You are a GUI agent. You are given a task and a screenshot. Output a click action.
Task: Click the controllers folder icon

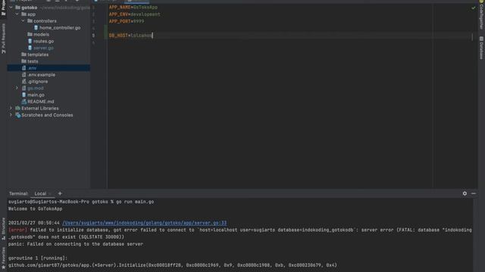tap(30, 21)
